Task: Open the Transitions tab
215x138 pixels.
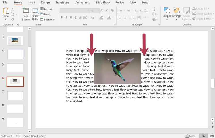Action: [62, 3]
